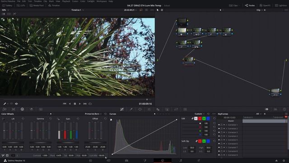This screenshot has height=163, width=289.
Task: Adjust the Gain red bar
Action: coord(65,131)
